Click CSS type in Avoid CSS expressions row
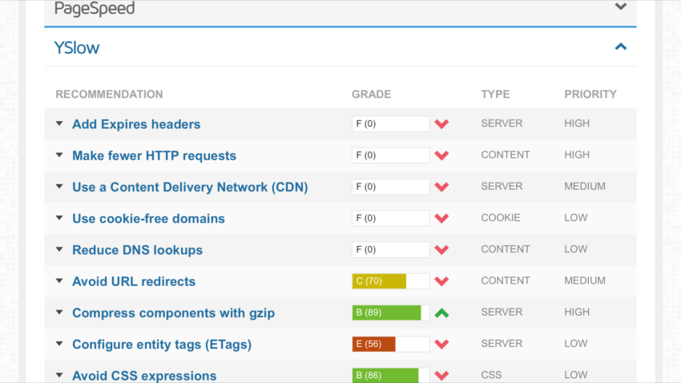Viewport: 681px width, 383px height. (491, 375)
